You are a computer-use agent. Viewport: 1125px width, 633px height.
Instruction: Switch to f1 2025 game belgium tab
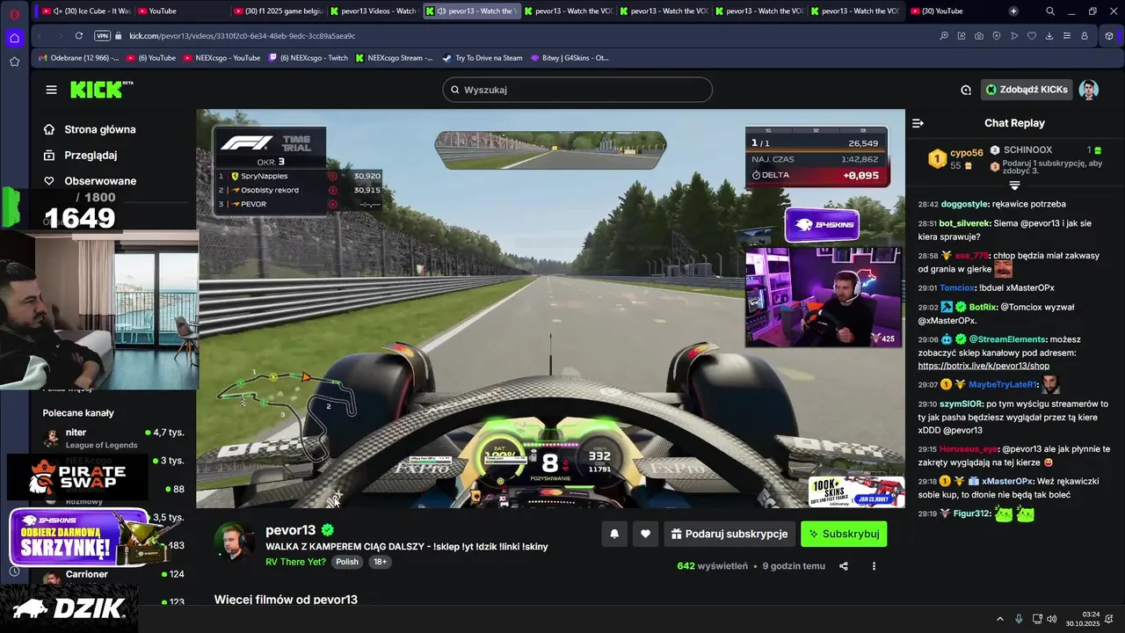(279, 11)
